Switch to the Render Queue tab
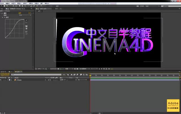The height and width of the screenshot is (114, 181). pyautogui.click(x=3, y=72)
